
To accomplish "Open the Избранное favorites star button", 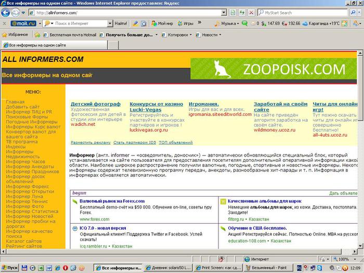I will coord(15,35).
